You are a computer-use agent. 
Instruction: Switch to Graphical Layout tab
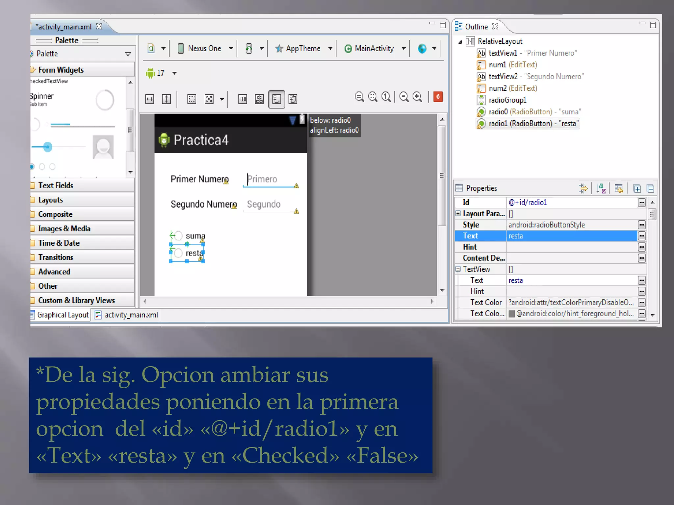pyautogui.click(x=60, y=315)
